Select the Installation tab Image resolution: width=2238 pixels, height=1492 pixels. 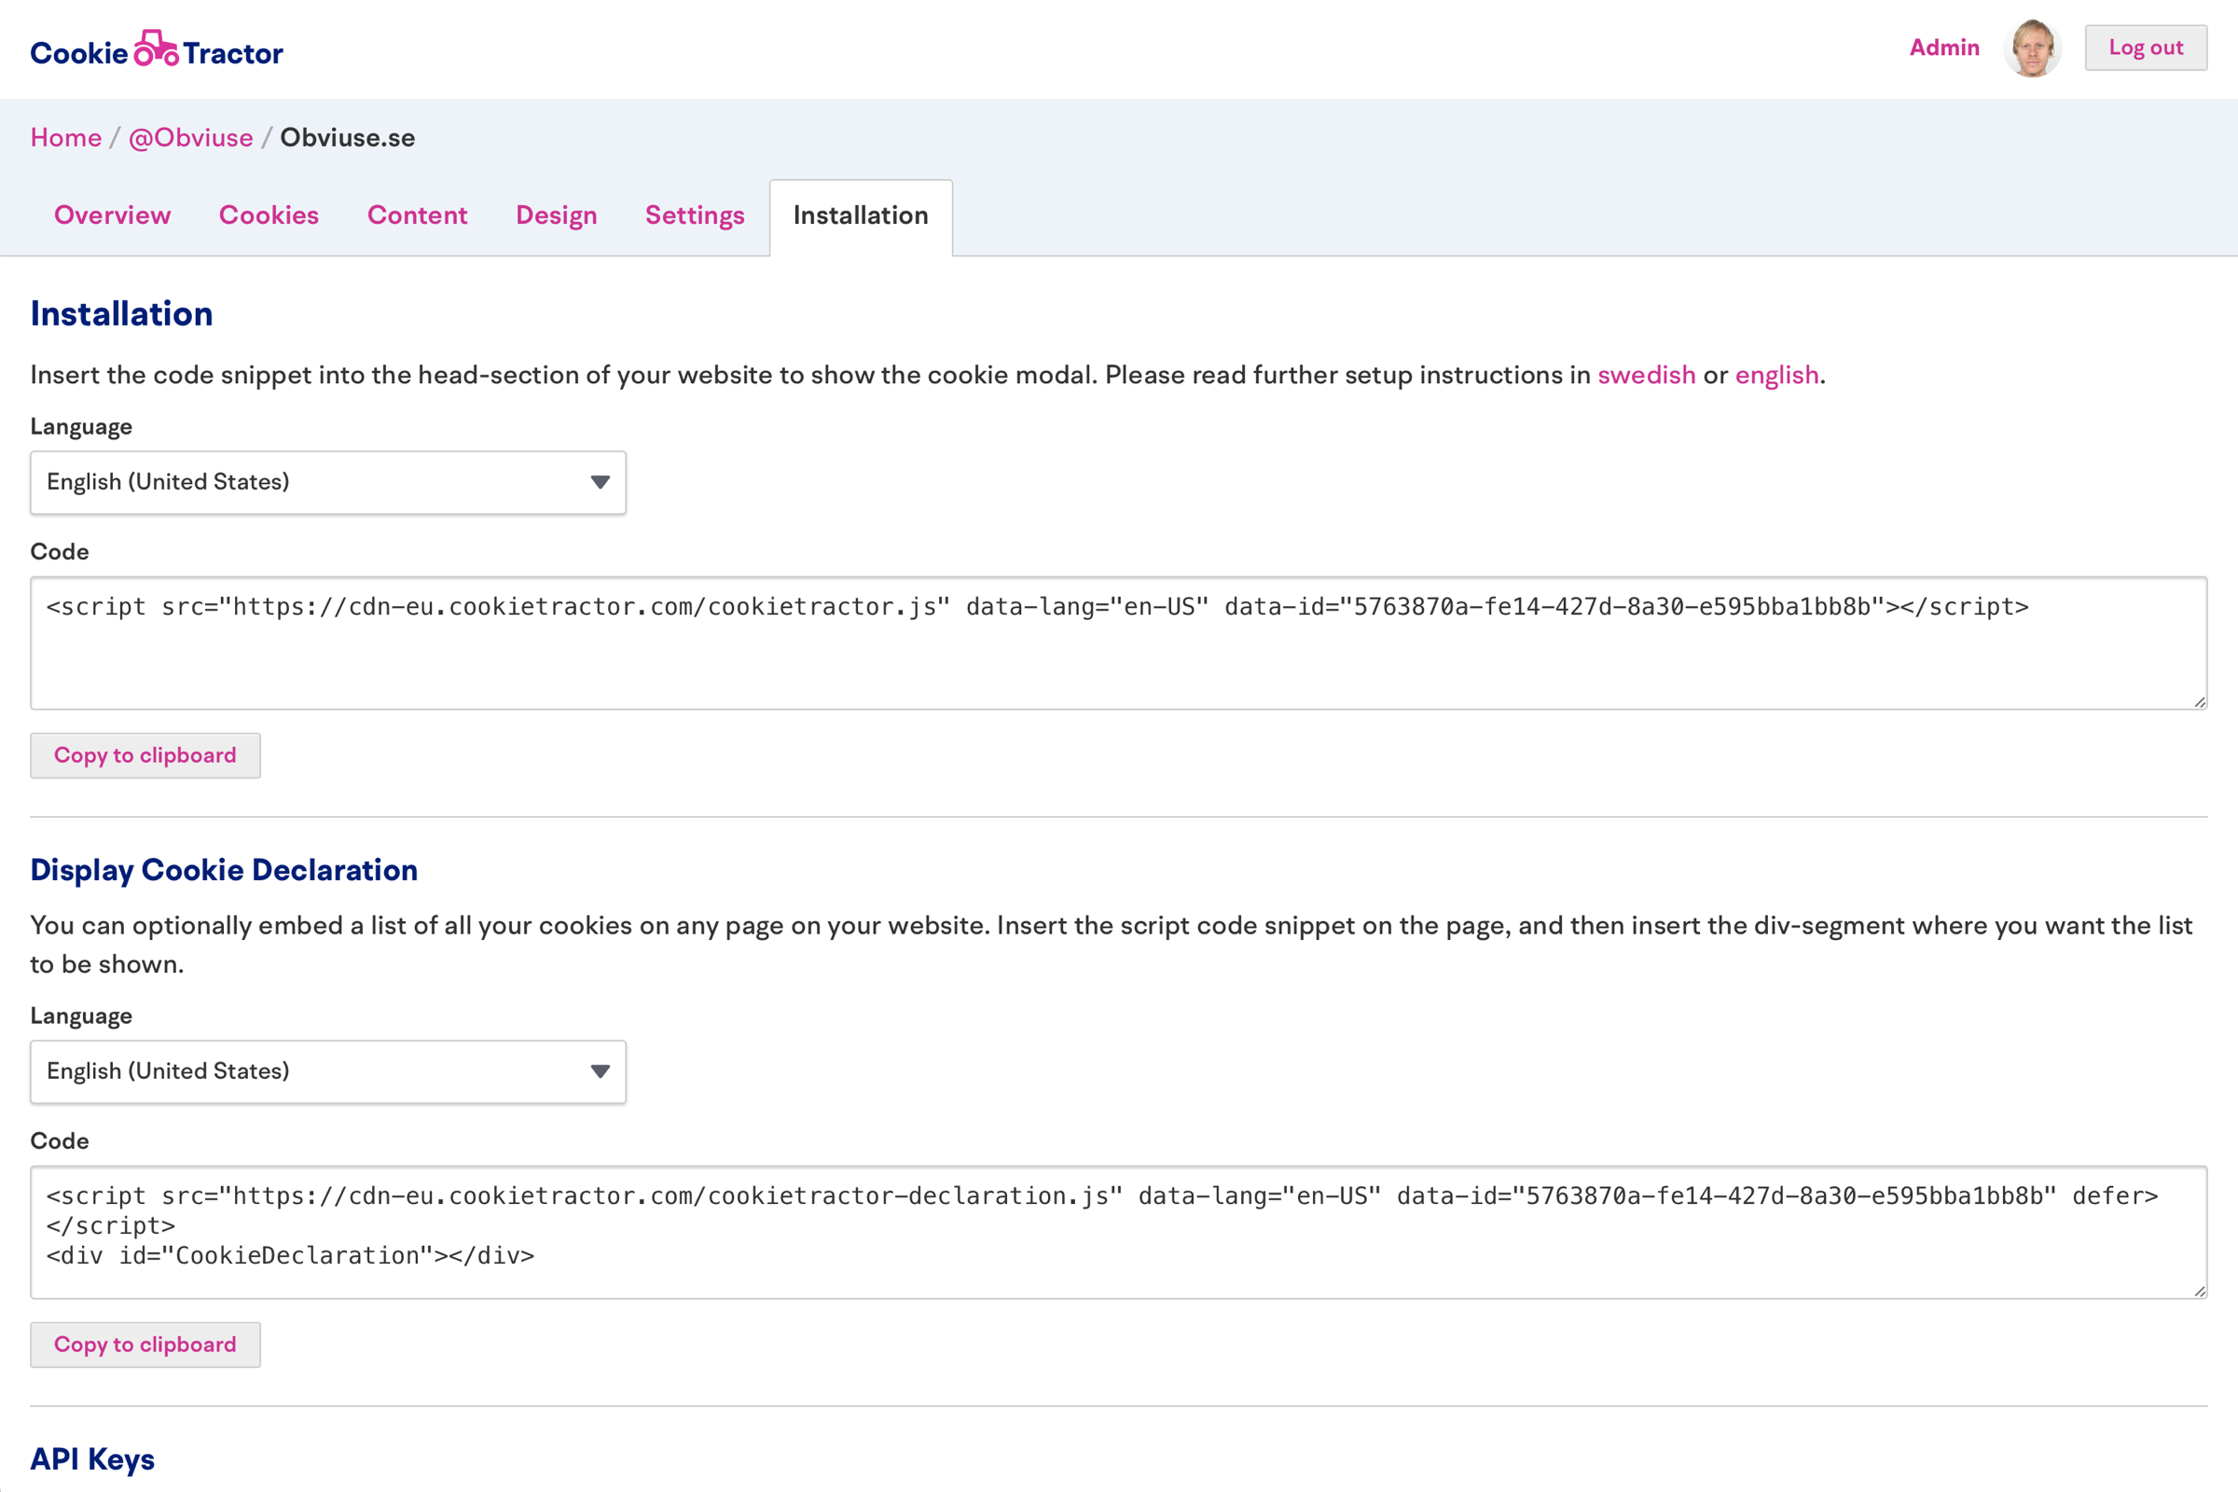(860, 217)
